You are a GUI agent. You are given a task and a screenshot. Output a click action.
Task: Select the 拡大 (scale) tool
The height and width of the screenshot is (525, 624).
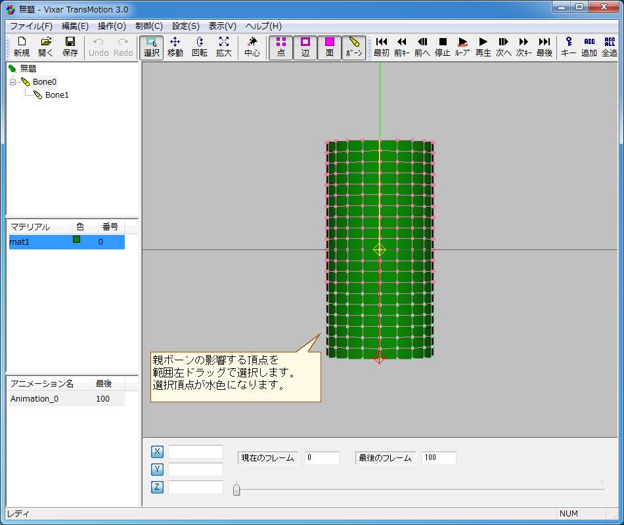click(x=224, y=47)
